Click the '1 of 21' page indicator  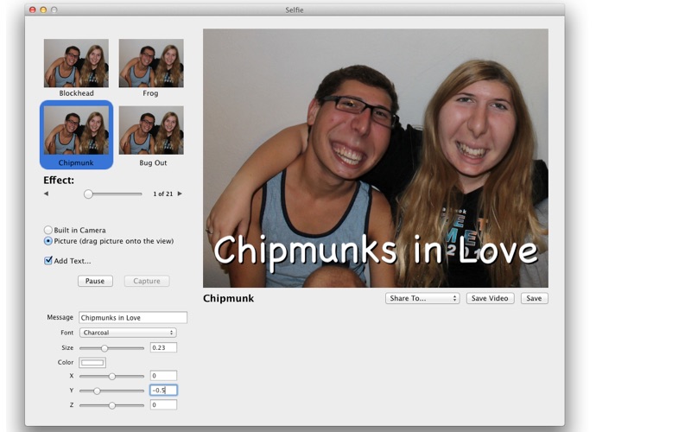[x=163, y=194]
